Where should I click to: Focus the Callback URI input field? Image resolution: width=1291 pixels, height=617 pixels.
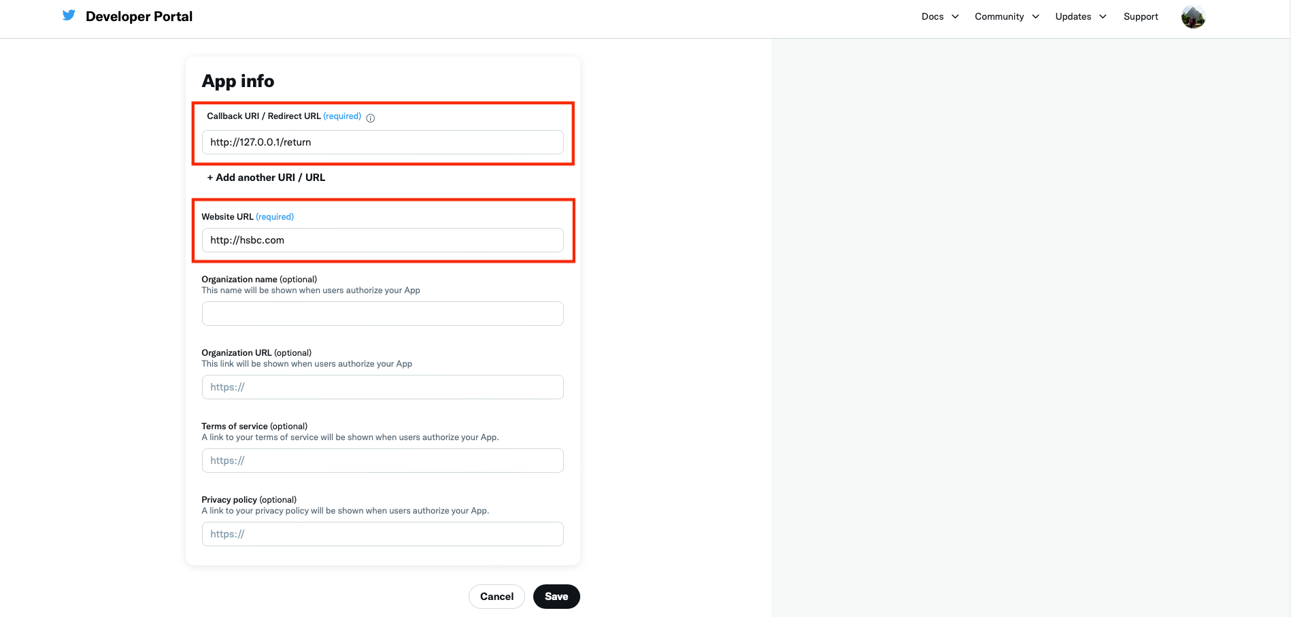(x=382, y=142)
